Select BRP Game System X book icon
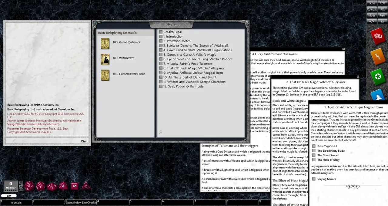 (x=105, y=43)
